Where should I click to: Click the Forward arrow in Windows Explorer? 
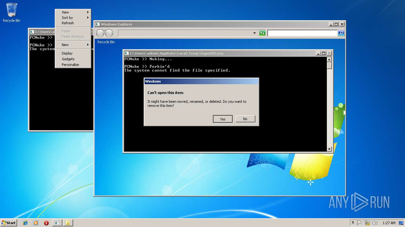tap(109, 33)
